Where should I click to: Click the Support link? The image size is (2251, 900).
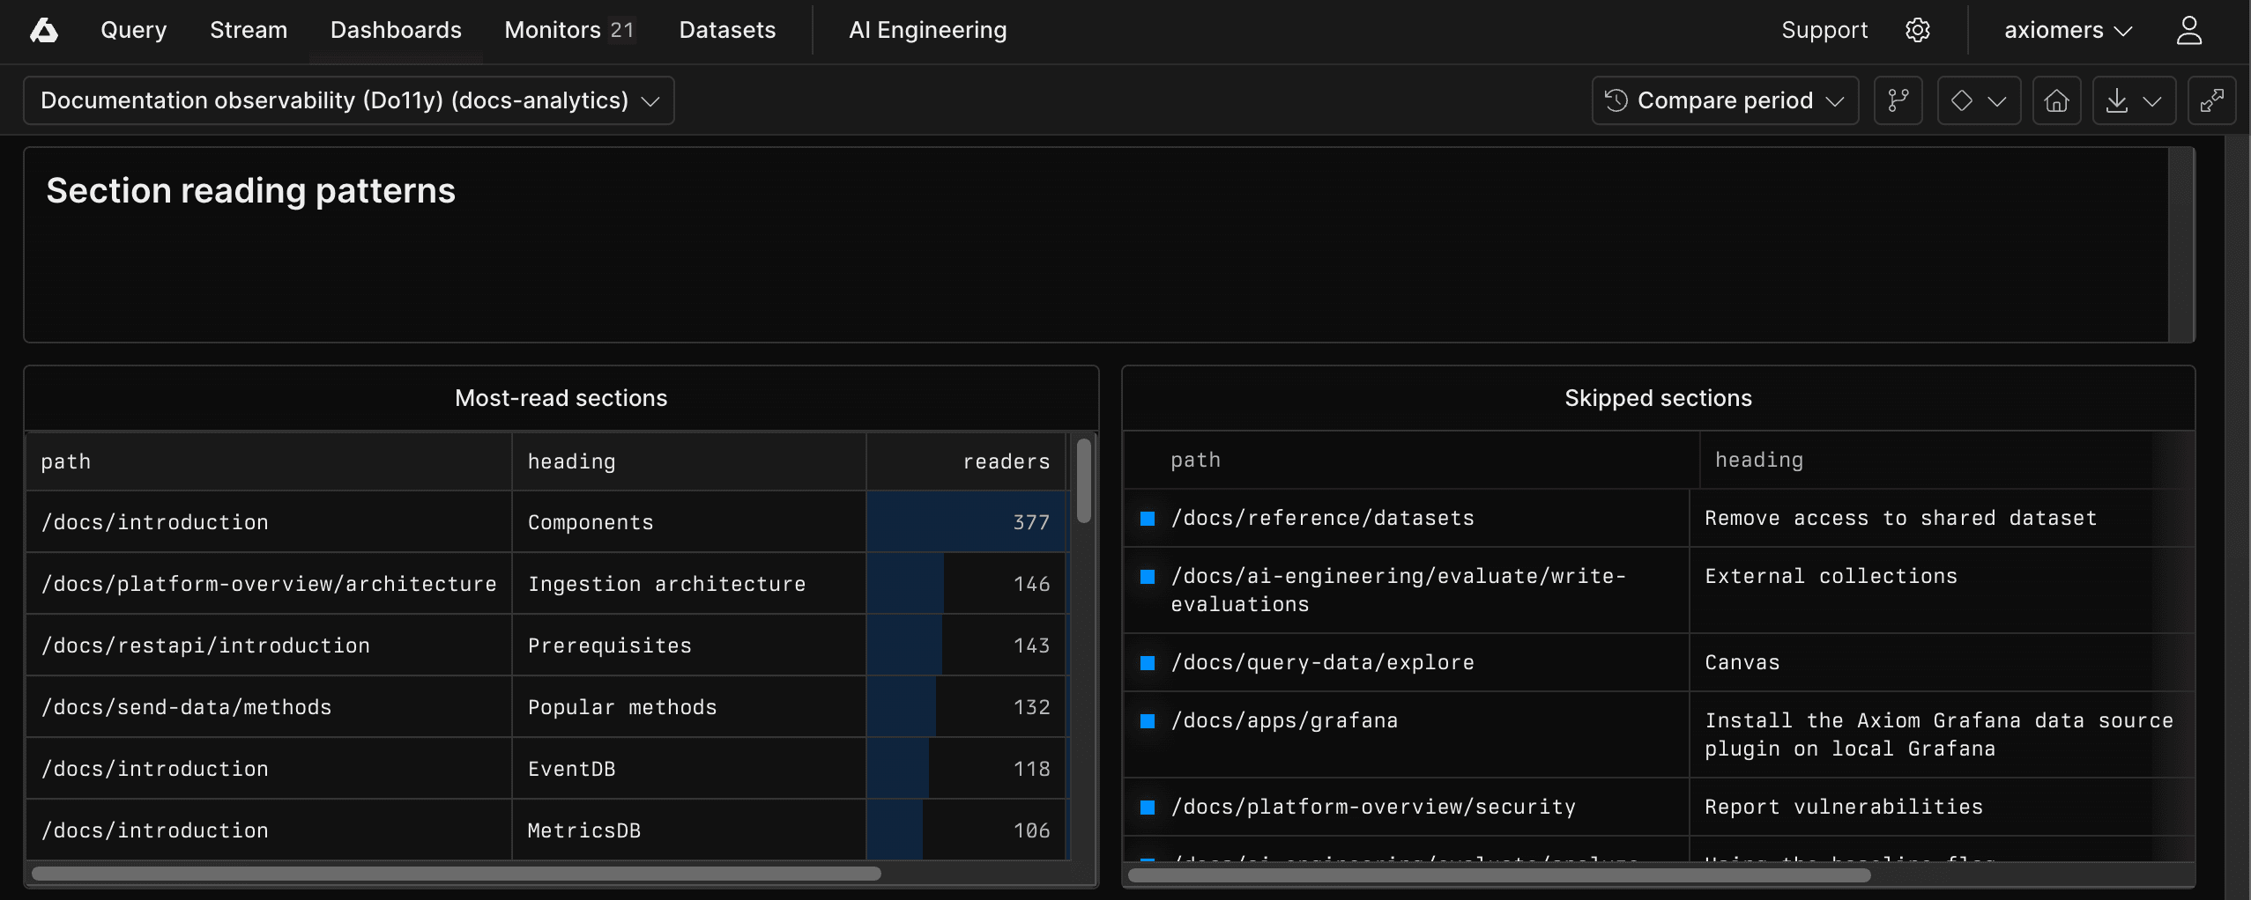(x=1824, y=30)
